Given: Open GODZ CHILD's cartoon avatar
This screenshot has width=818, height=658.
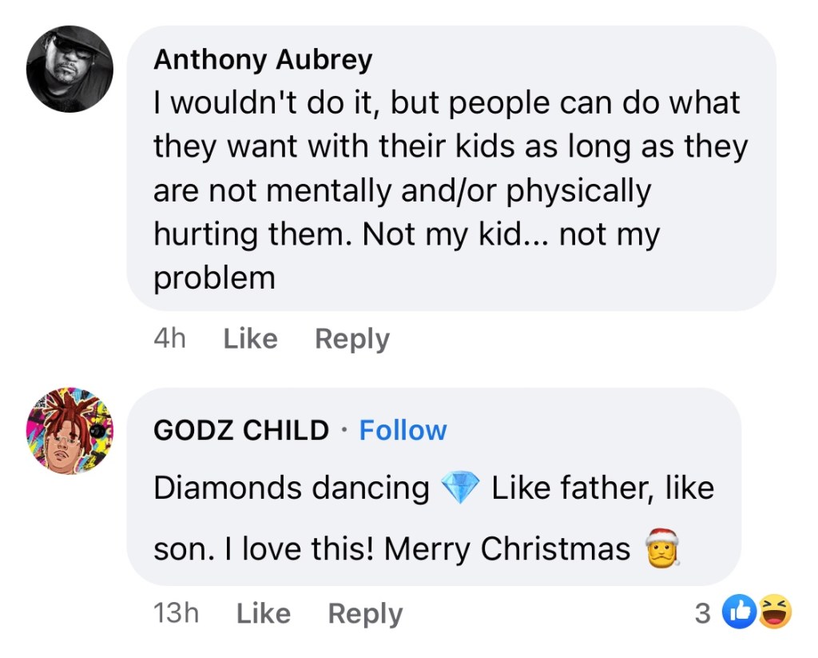Looking at the screenshot, I should click(69, 431).
